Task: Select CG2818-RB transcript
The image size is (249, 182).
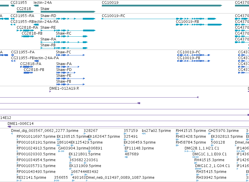Action: 28,36
